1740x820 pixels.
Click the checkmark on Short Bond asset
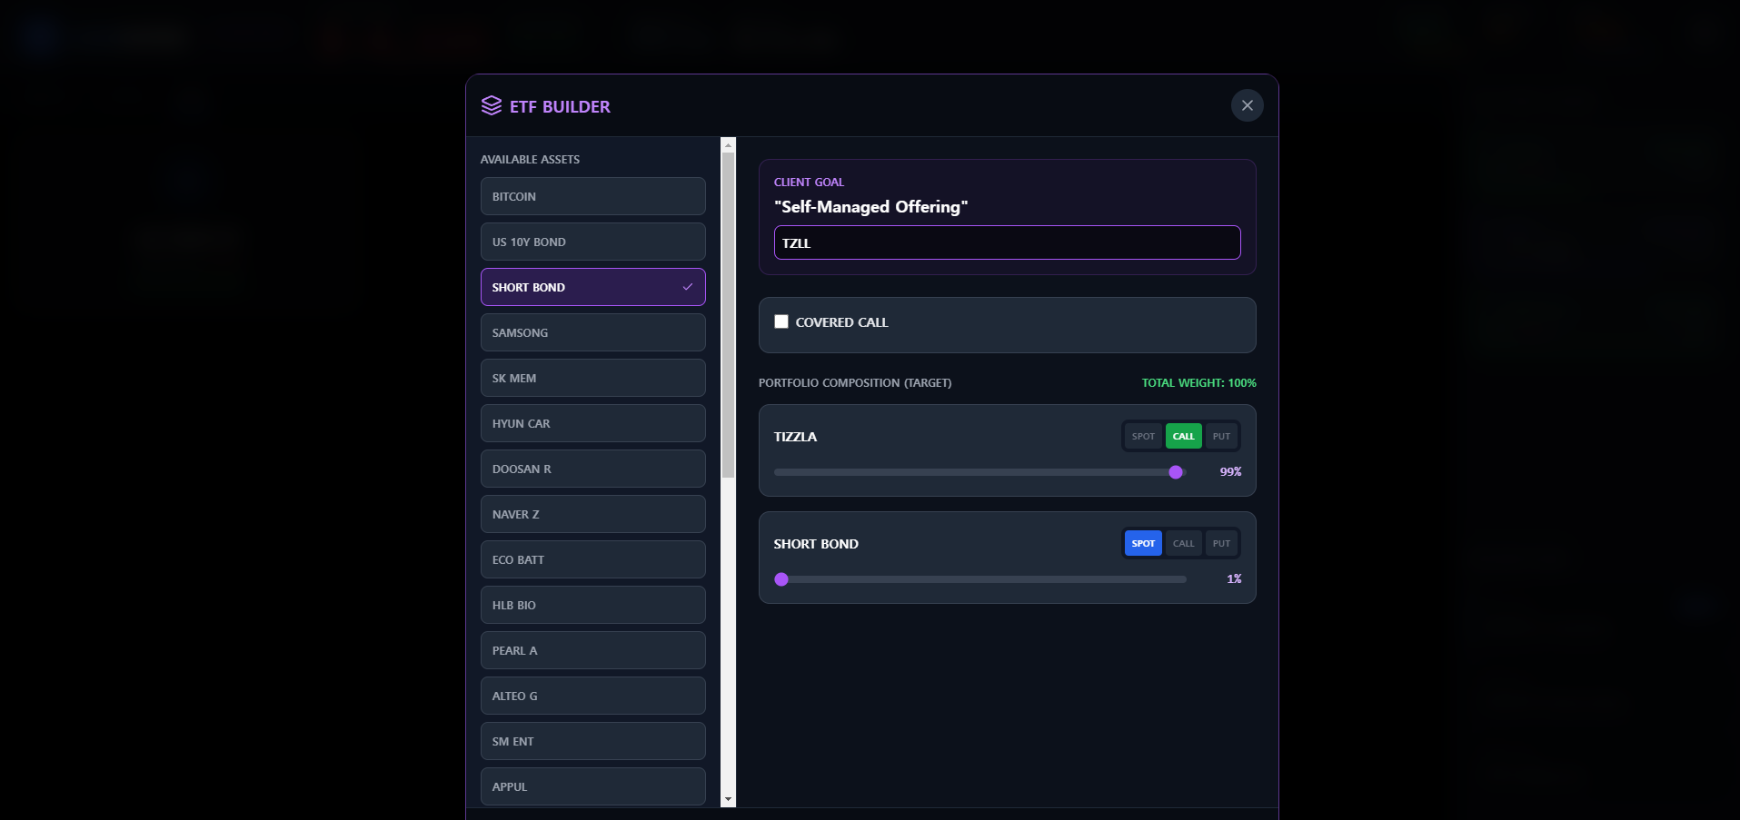click(688, 287)
